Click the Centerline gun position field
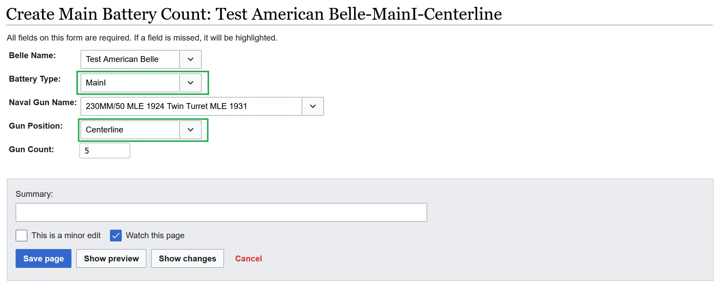 click(130, 130)
